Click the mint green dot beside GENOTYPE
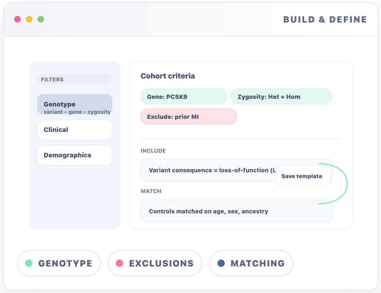Image resolution: width=381 pixels, height=293 pixels. (29, 263)
